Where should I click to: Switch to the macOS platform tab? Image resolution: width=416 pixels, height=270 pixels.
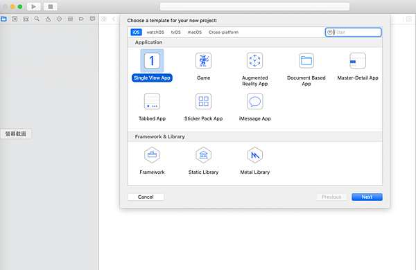[194, 33]
